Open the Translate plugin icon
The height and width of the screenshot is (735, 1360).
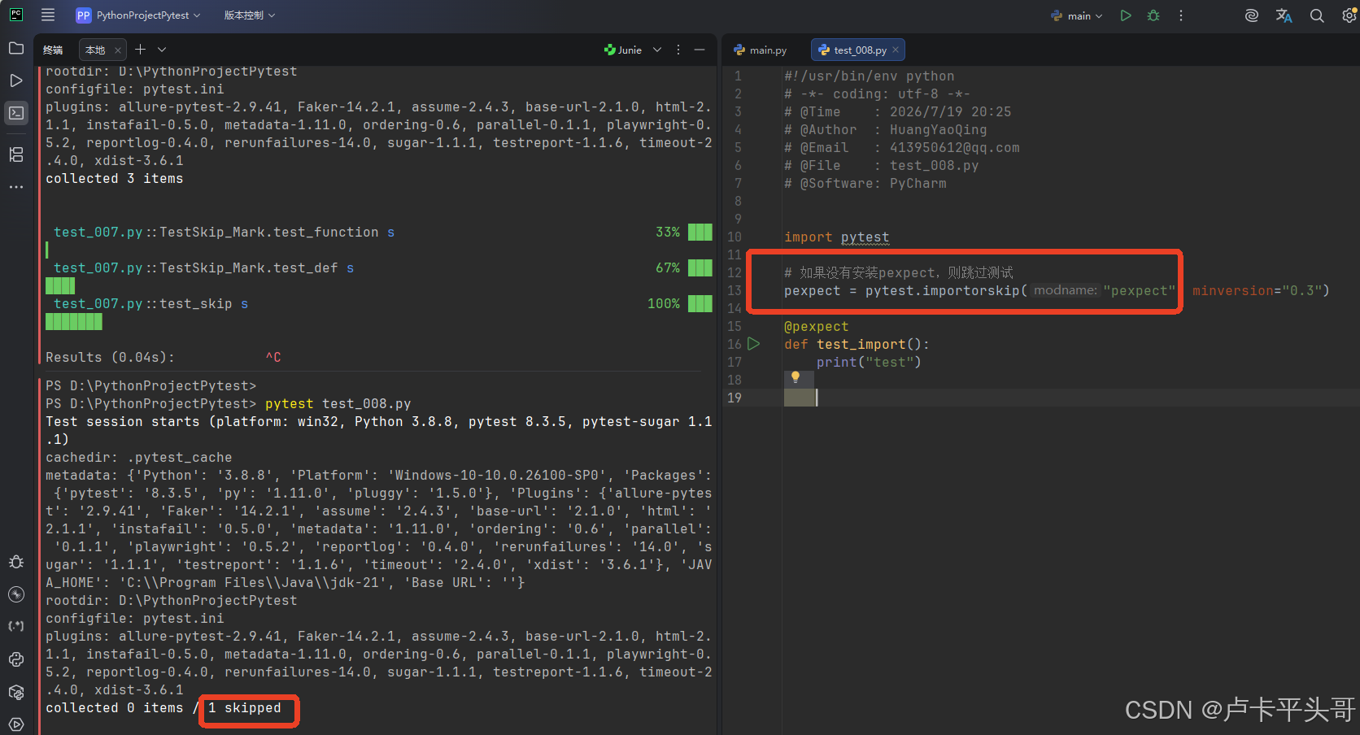[x=1284, y=15]
